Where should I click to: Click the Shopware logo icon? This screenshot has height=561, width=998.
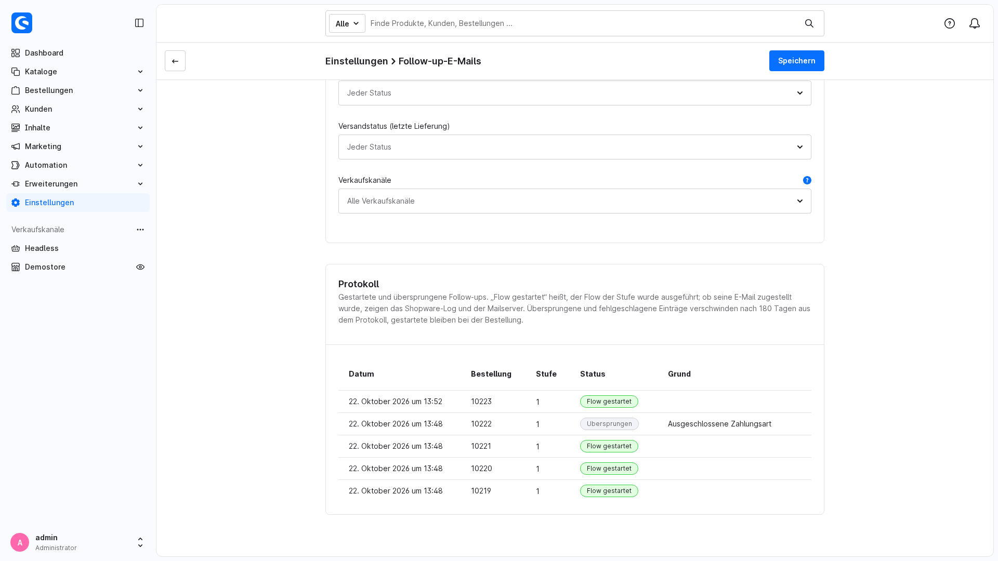pos(22,23)
